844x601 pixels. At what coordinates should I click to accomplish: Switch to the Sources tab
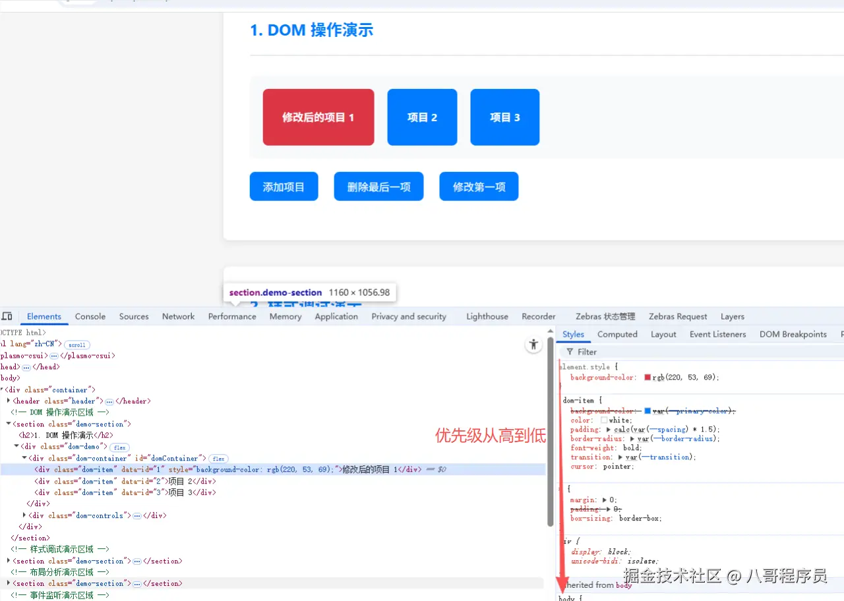pyautogui.click(x=134, y=316)
